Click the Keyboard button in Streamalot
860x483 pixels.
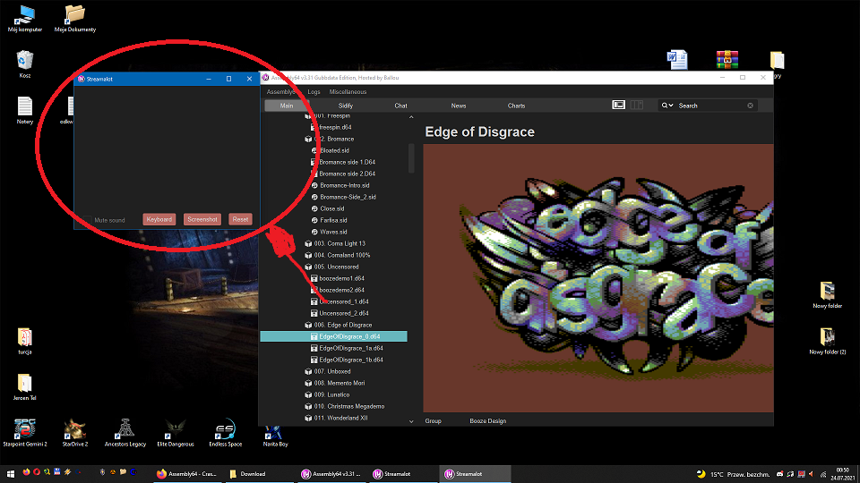pyautogui.click(x=159, y=219)
